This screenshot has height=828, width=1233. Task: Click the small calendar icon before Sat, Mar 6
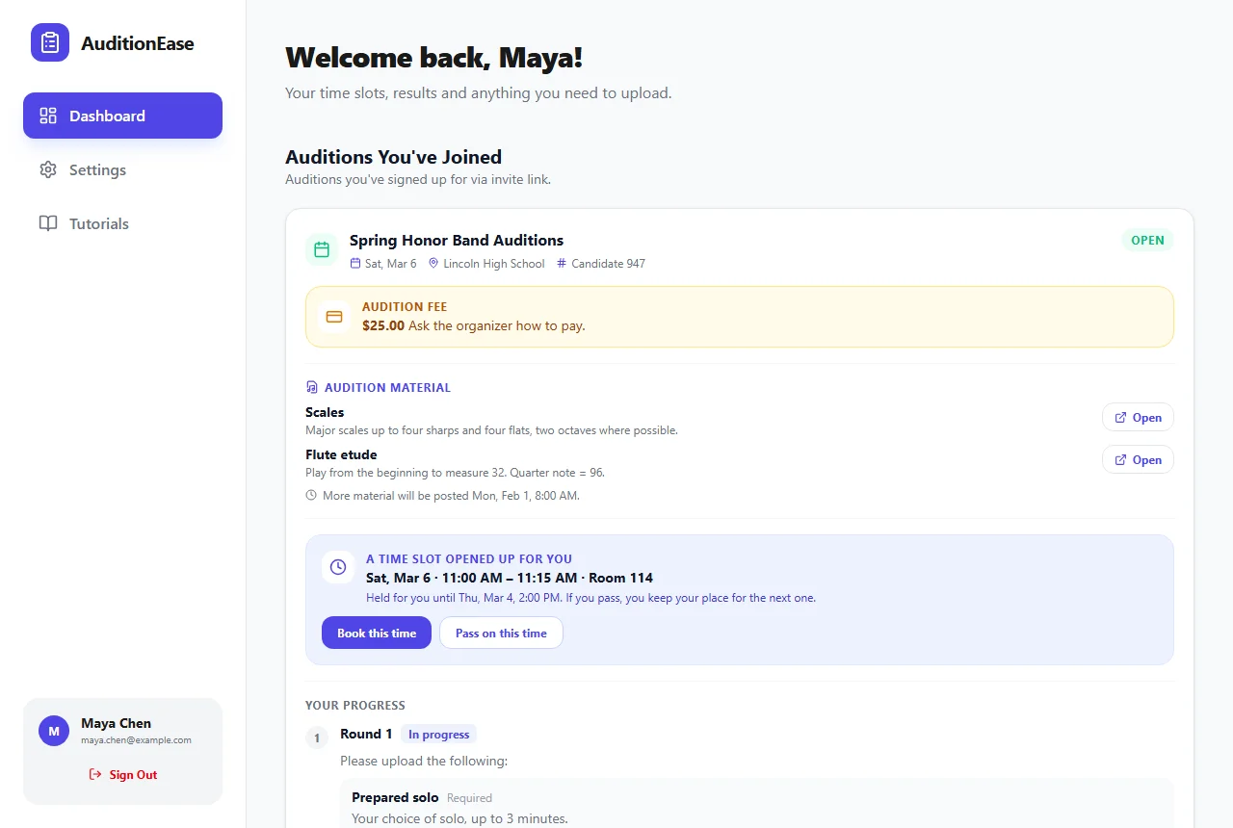click(x=355, y=264)
